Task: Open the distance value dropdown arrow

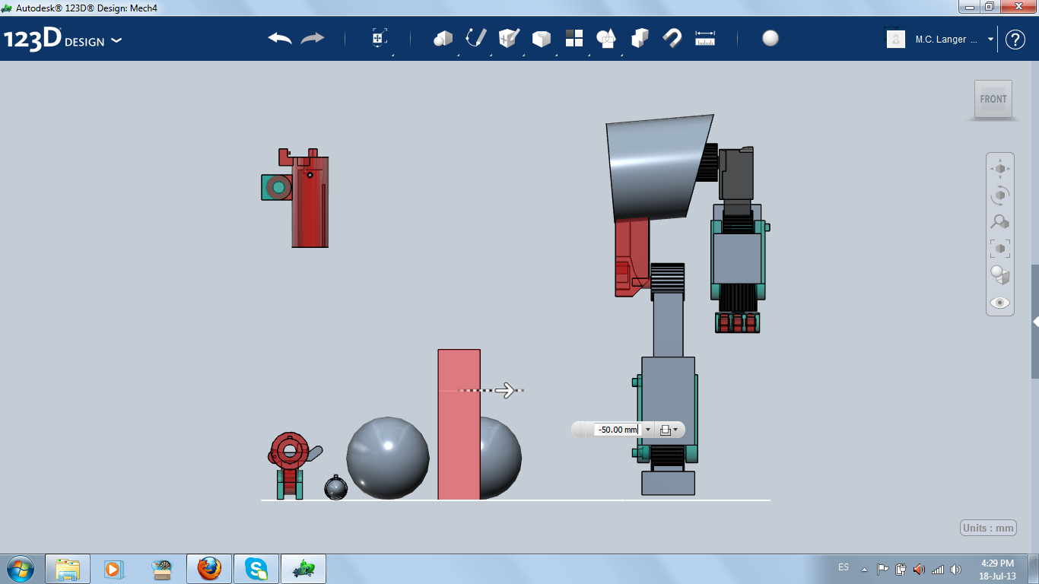Action: point(648,430)
